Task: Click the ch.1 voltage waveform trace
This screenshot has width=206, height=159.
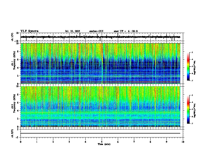Action: point(100,37)
